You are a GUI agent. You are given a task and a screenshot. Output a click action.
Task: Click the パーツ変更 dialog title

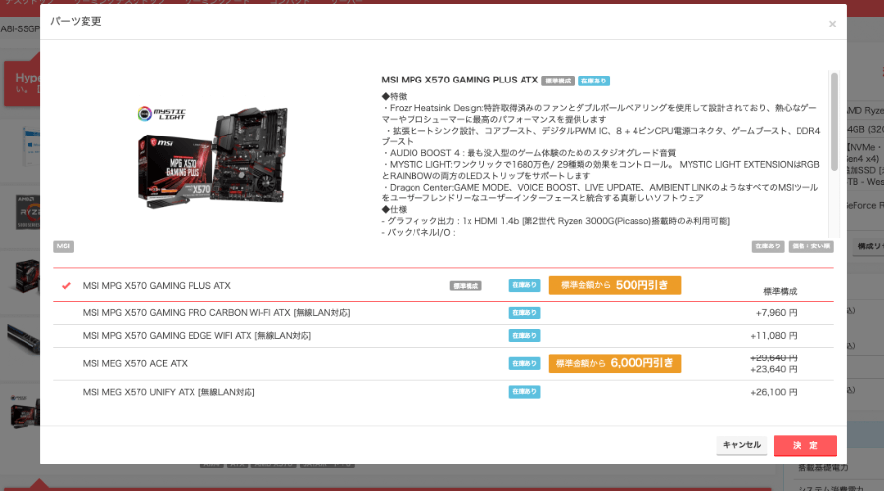click(x=76, y=21)
